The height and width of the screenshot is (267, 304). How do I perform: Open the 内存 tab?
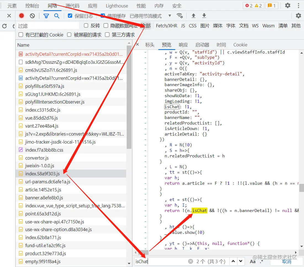(x=159, y=6)
